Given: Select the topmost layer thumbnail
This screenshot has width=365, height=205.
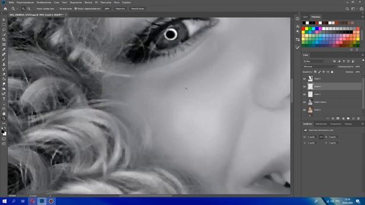Looking at the screenshot, I should 310,79.
